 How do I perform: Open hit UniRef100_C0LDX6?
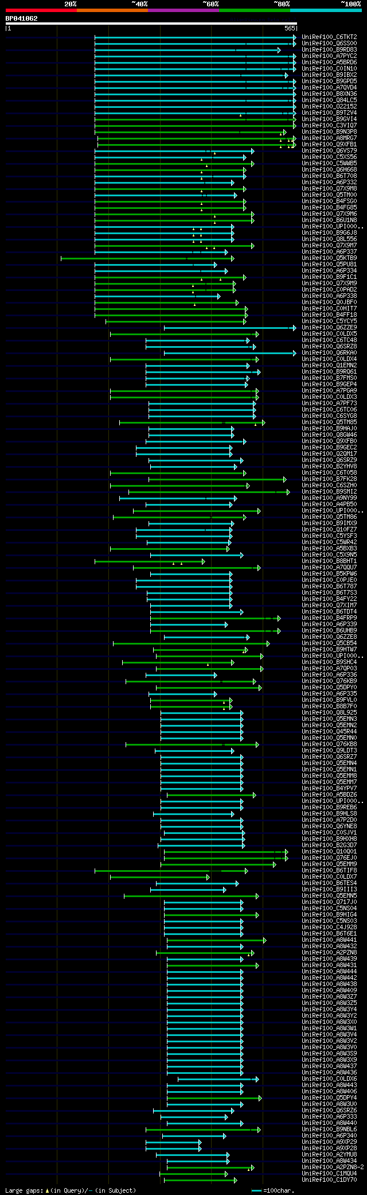pyautogui.click(x=329, y=1078)
